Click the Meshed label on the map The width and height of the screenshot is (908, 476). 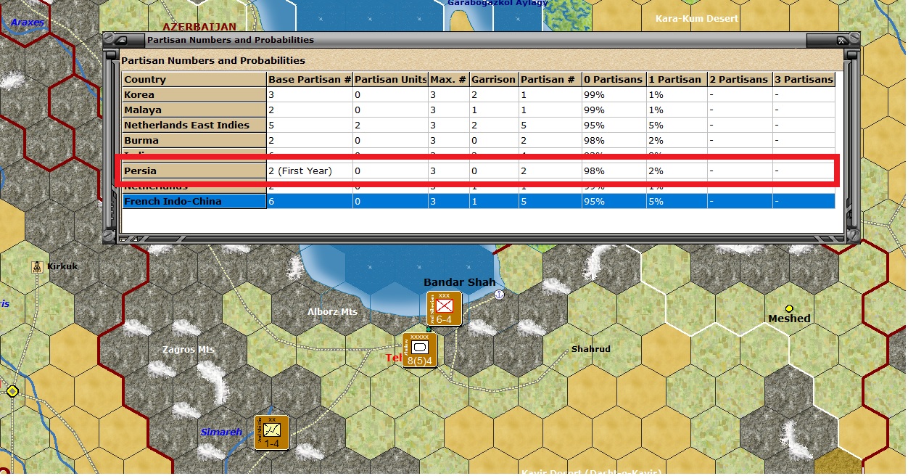[789, 319]
